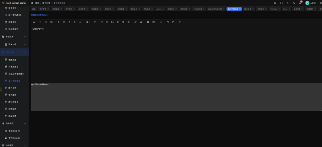The width and height of the screenshot is (322, 147).
Task: Undo the last edit
Action: pyautogui.click(x=168, y=22)
